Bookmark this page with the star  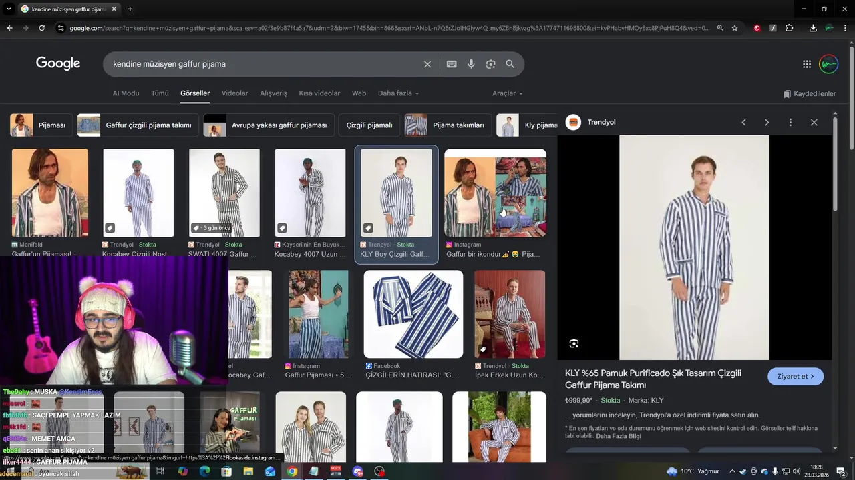click(735, 28)
